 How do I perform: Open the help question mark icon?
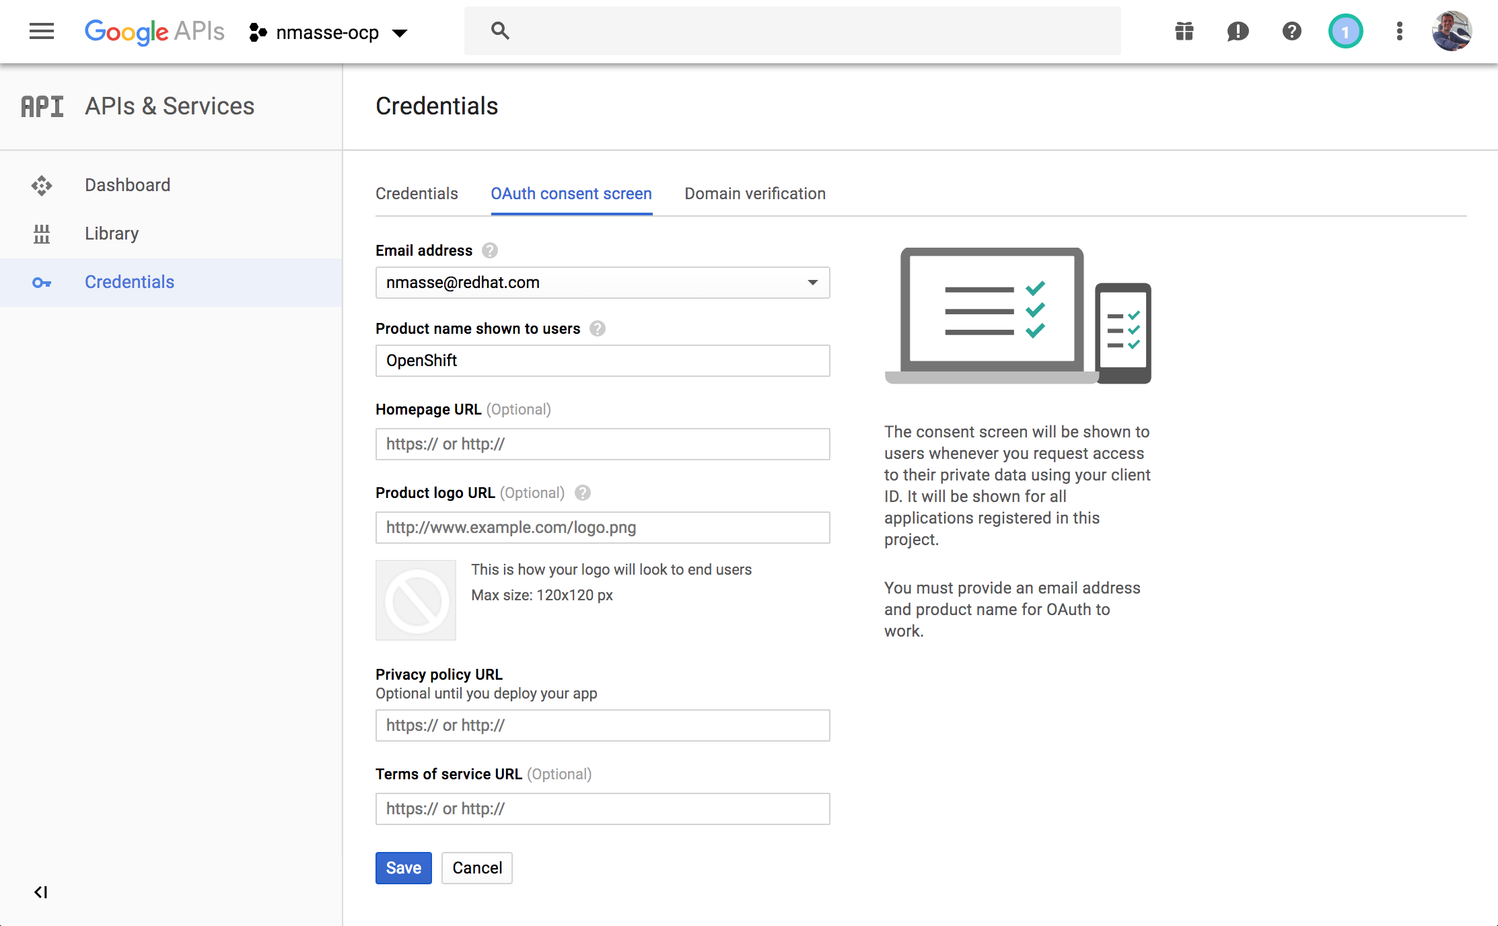click(x=1291, y=32)
